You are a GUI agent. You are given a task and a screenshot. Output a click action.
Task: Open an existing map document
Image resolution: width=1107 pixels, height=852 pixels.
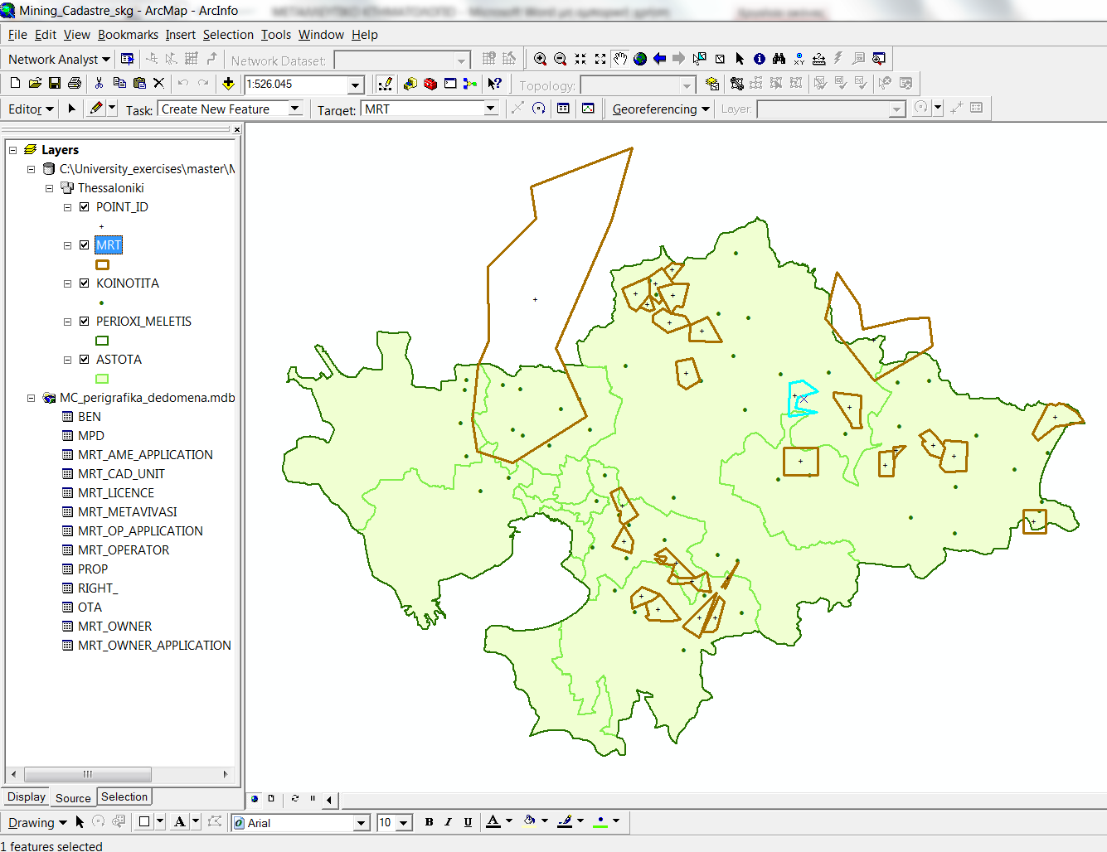35,83
